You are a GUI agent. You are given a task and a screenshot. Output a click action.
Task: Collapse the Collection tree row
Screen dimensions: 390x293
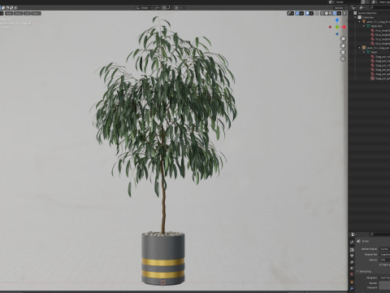[355, 17]
